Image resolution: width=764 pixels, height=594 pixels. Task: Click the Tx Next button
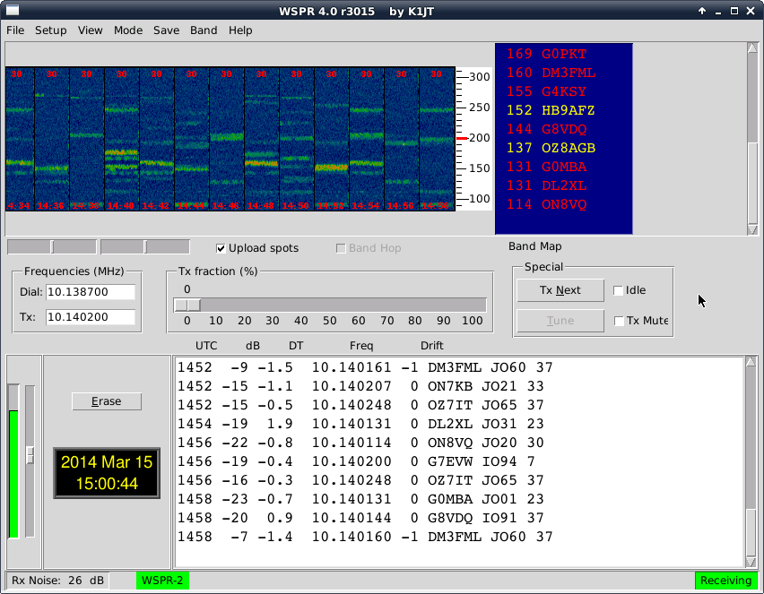point(560,290)
